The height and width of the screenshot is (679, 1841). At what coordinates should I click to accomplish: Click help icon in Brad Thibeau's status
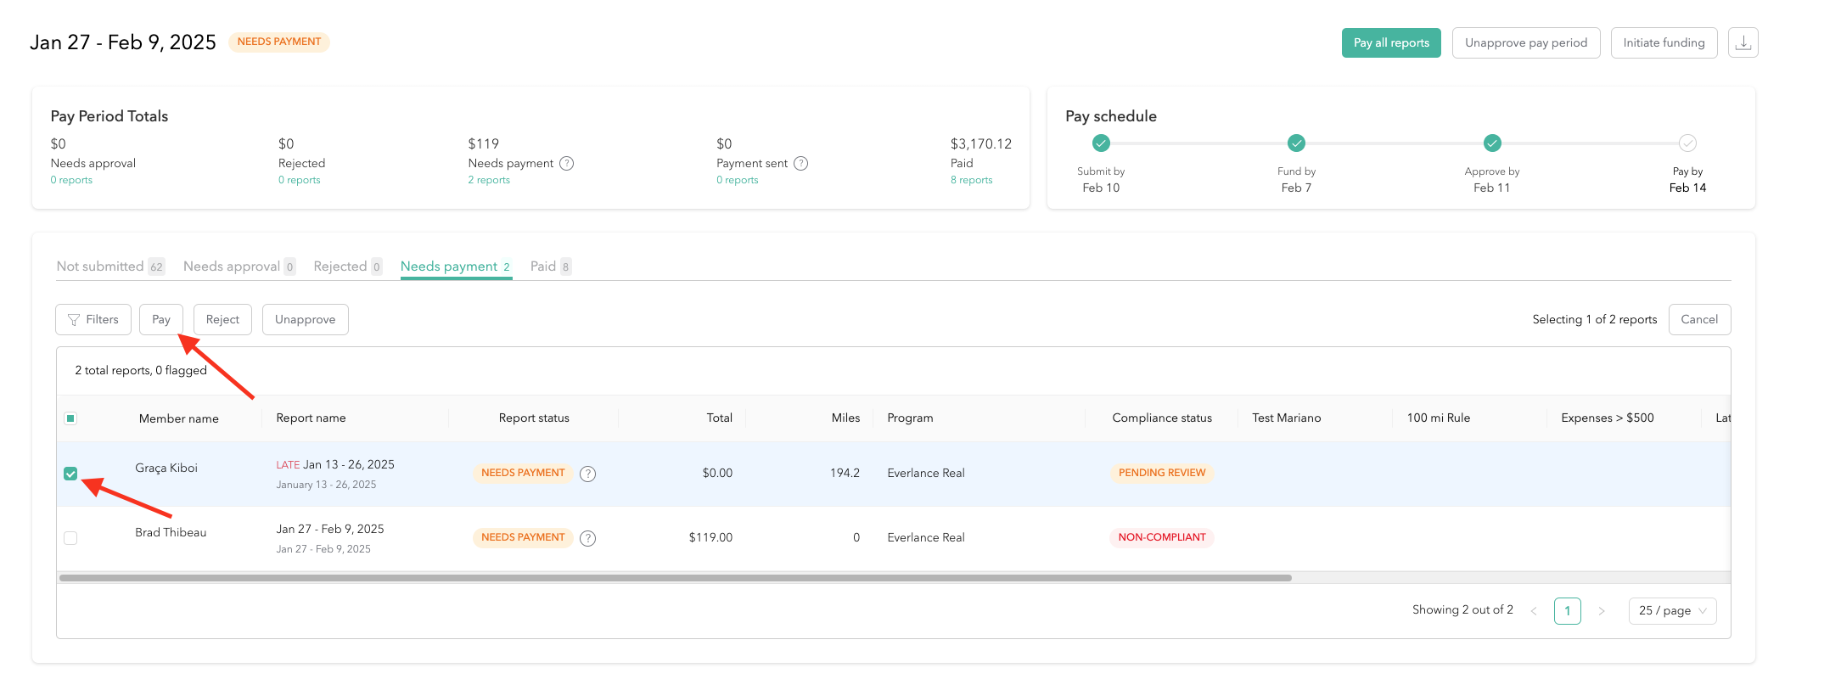[x=587, y=538]
